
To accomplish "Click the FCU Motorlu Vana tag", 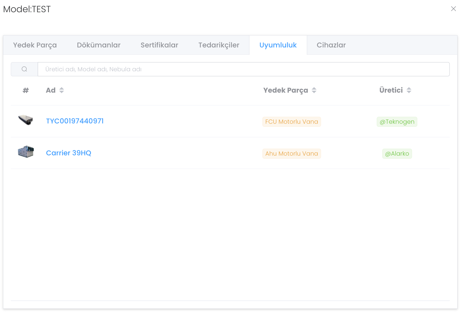I will (292, 122).
